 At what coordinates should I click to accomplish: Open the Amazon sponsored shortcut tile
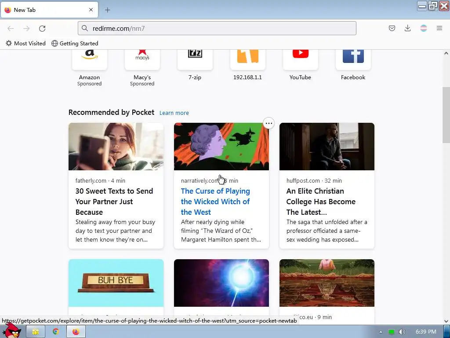click(x=90, y=68)
